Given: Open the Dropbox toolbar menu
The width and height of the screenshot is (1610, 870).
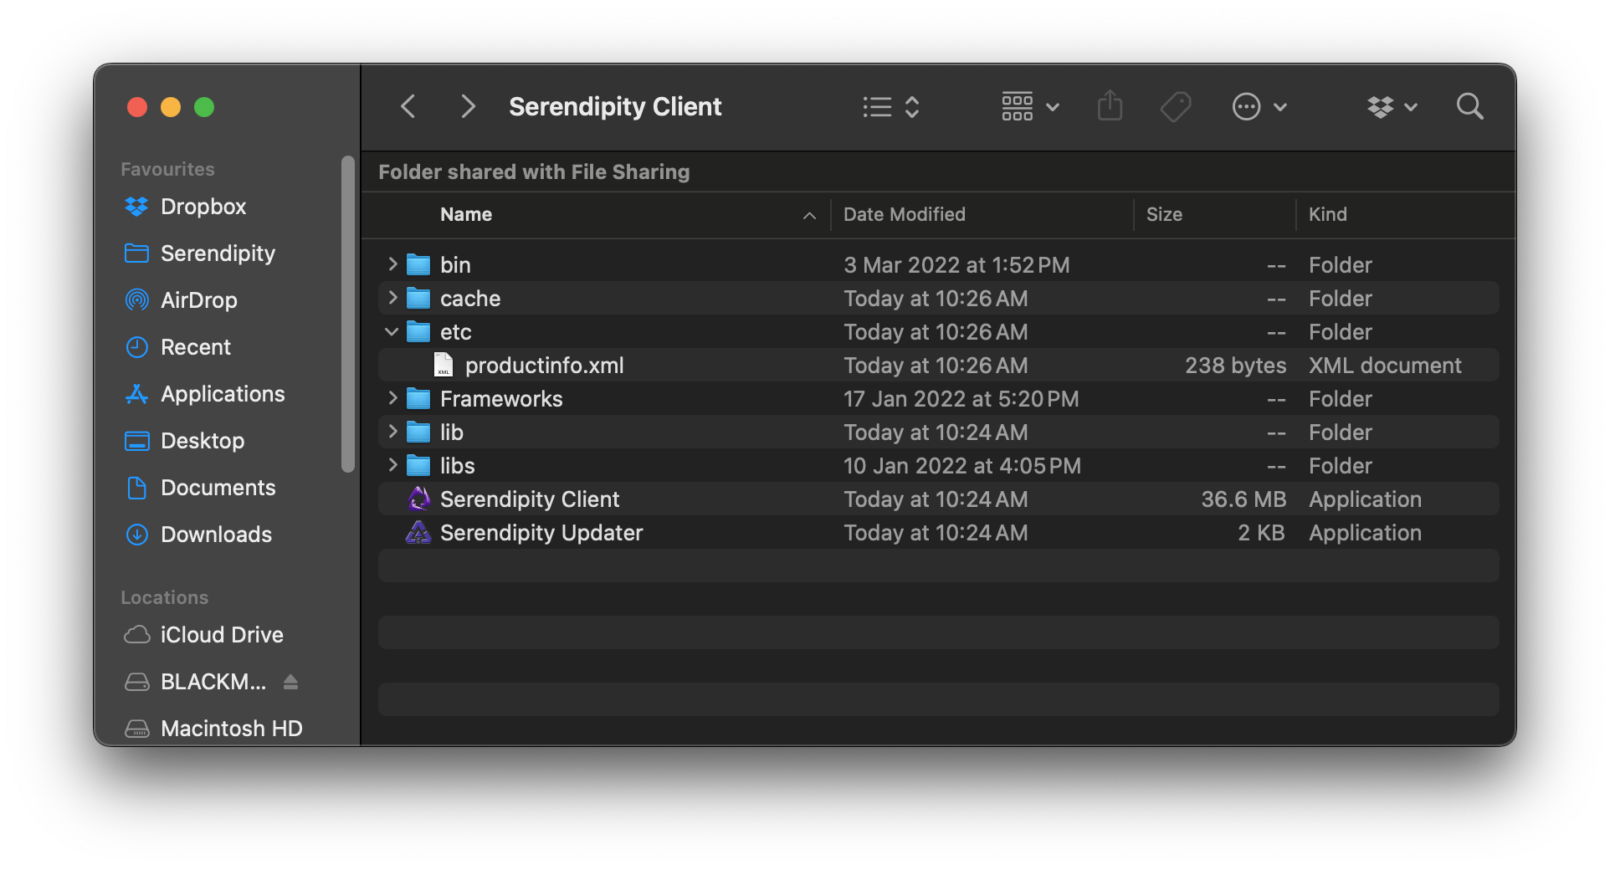Looking at the screenshot, I should tap(1392, 107).
